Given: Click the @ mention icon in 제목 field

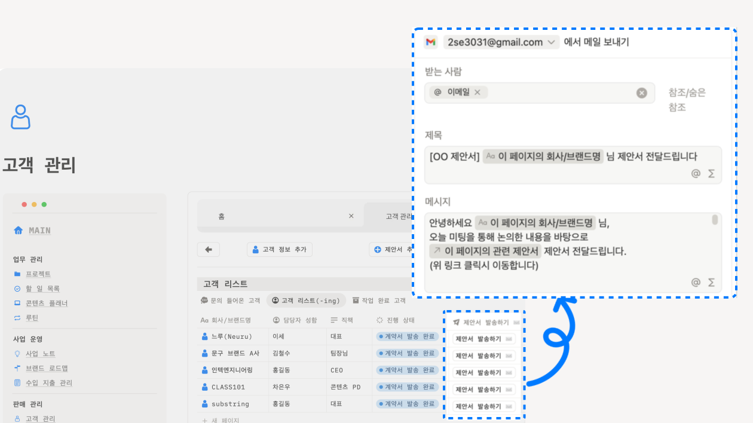Looking at the screenshot, I should [696, 174].
